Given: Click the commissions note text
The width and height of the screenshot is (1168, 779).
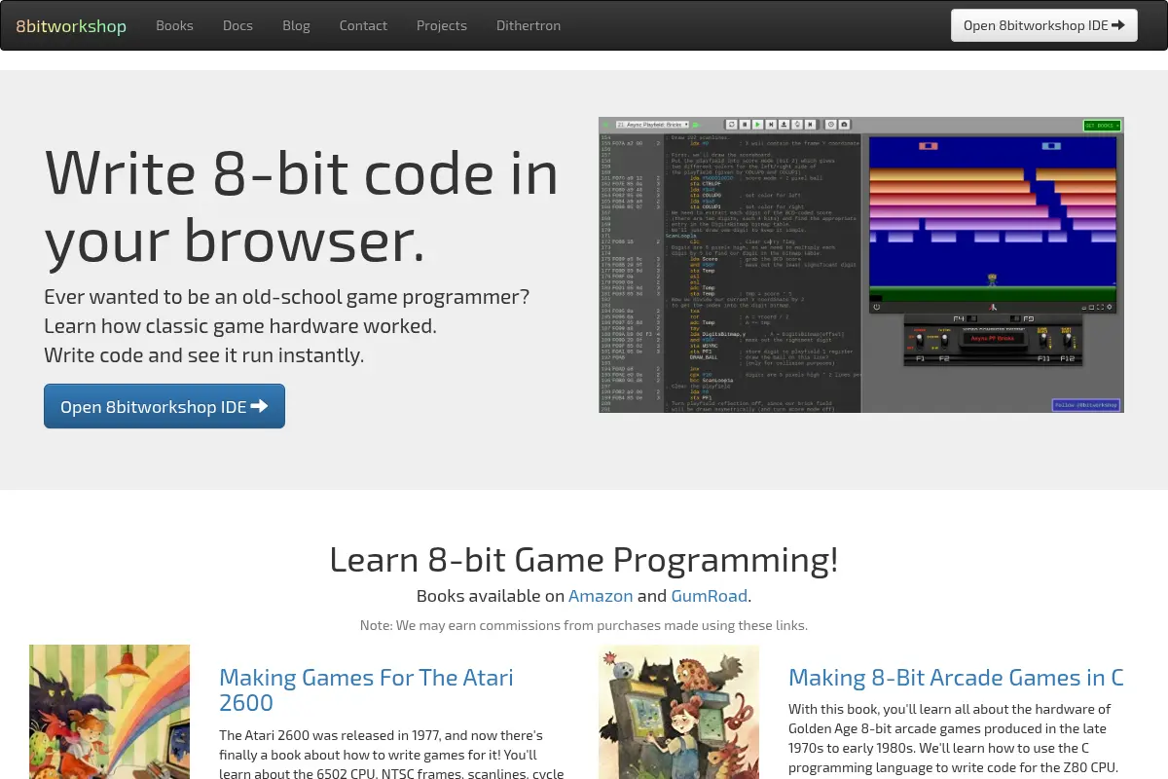Looking at the screenshot, I should pyautogui.click(x=584, y=625).
